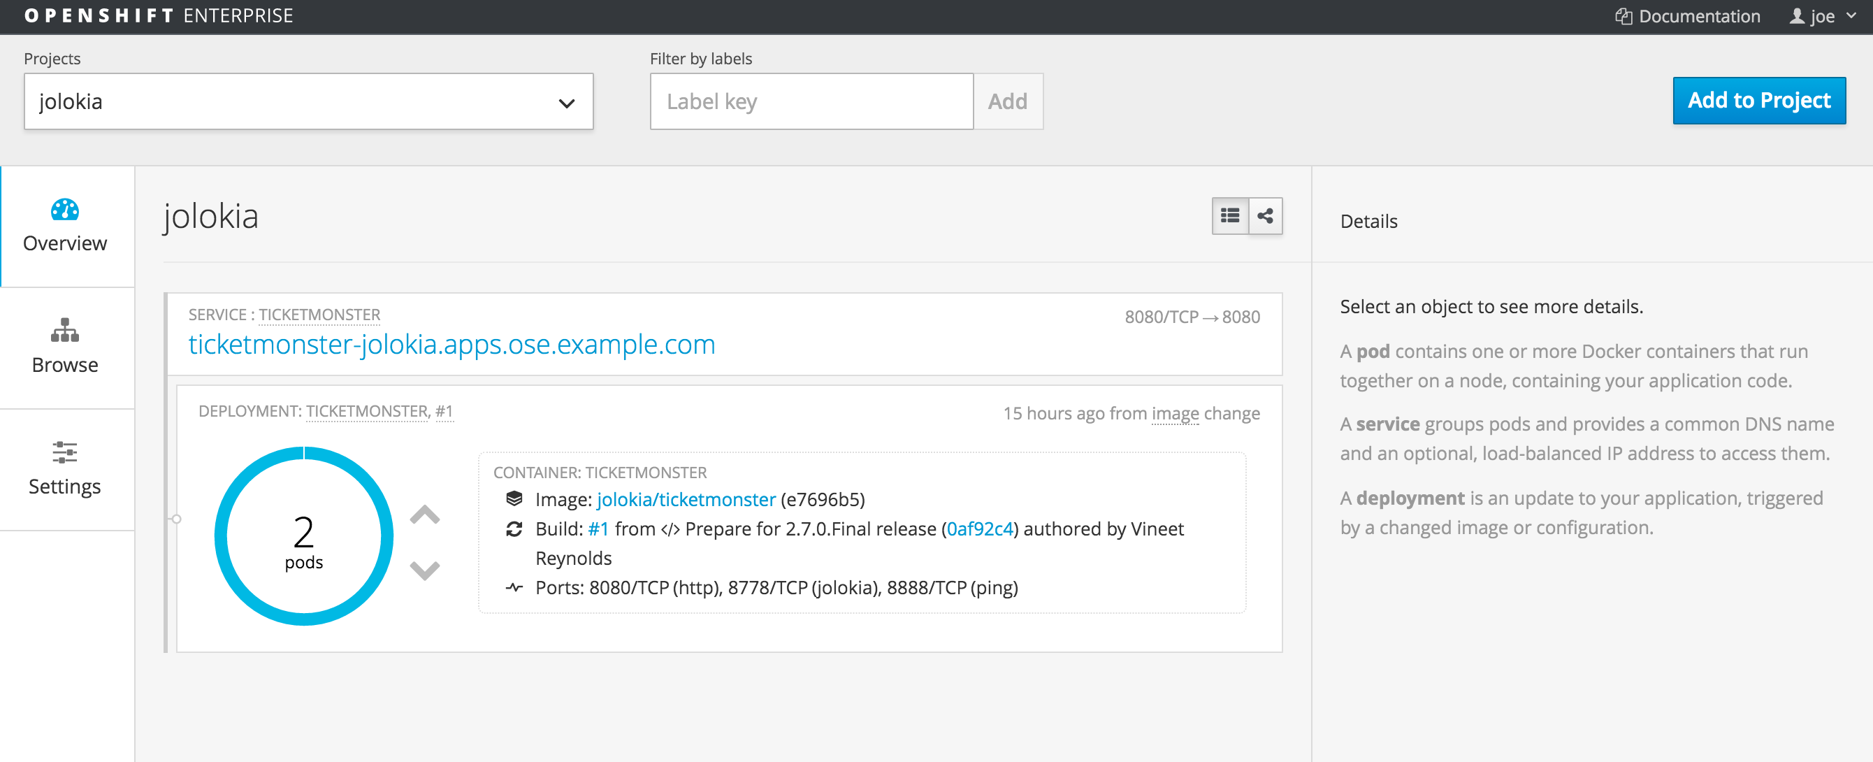The width and height of the screenshot is (1873, 762).
Task: Click the Overview dashboard icon
Action: (x=65, y=210)
